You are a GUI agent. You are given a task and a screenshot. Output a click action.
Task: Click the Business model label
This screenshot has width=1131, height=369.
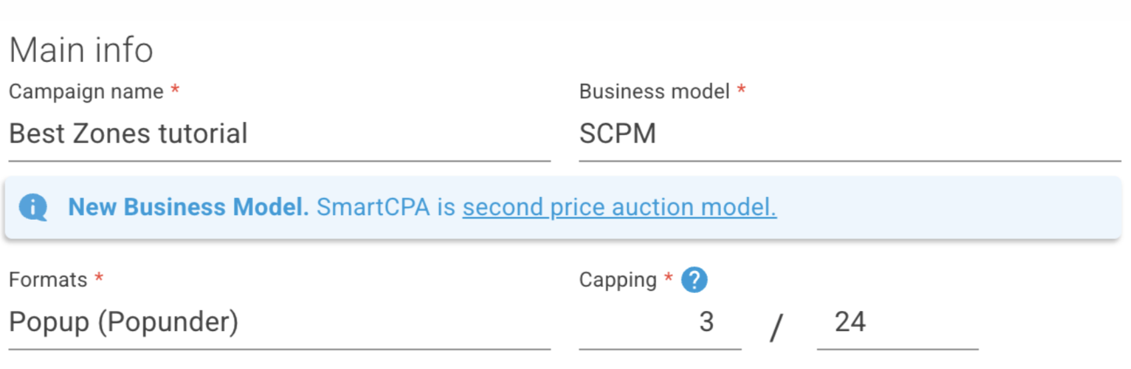(654, 91)
